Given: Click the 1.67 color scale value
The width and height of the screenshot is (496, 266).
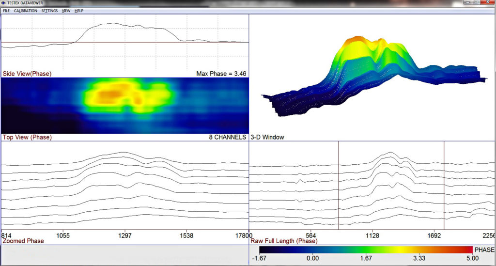Looking at the screenshot, I should tap(366, 258).
